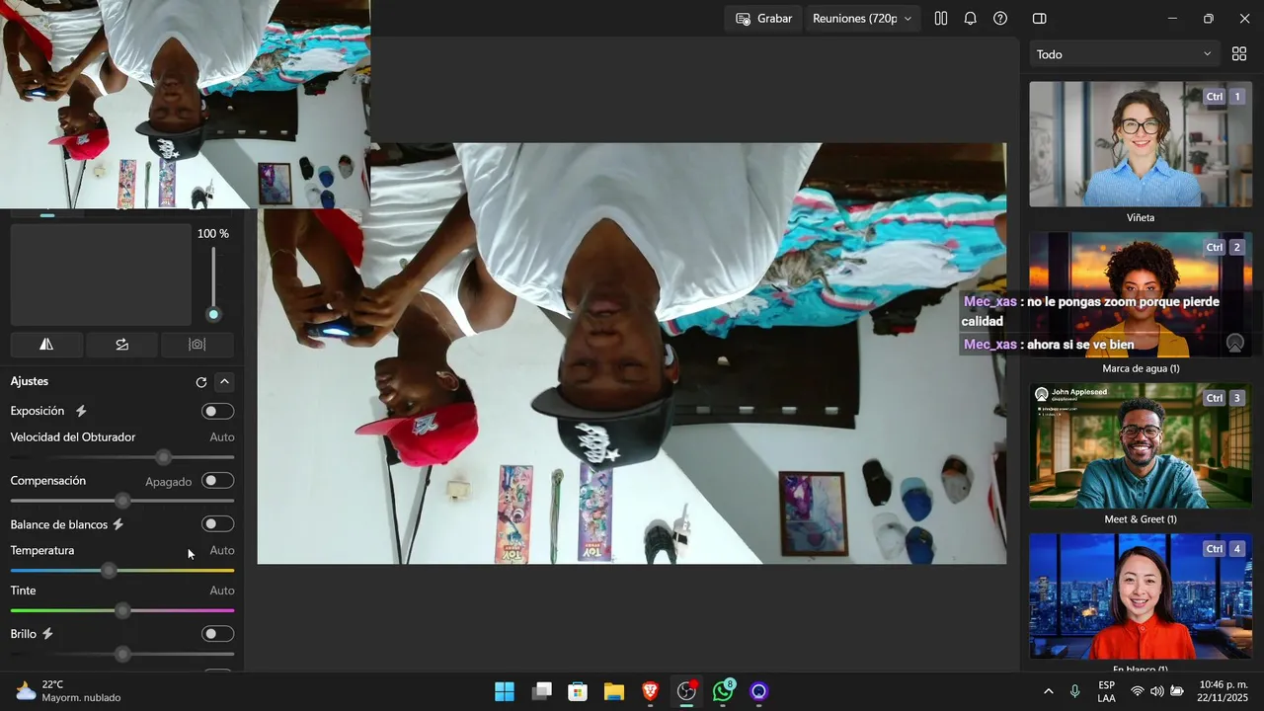
Task: Click the dark zoom preview box
Action: click(x=101, y=274)
